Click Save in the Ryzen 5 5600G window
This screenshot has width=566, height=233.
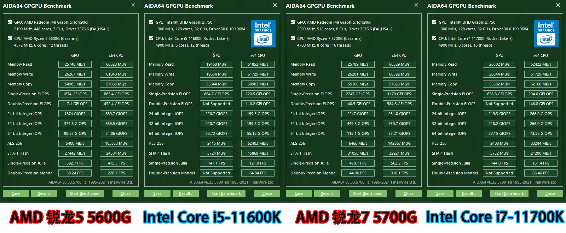(16, 193)
